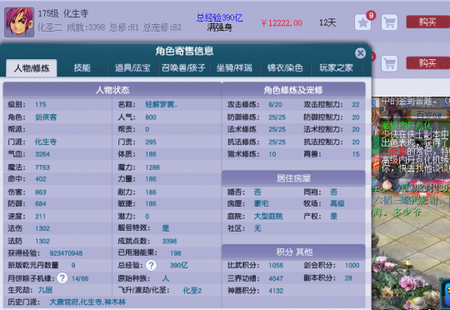Buy the 12222.00 character with 购买
Viewport: 450px width, 310px height.
pyautogui.click(x=427, y=22)
